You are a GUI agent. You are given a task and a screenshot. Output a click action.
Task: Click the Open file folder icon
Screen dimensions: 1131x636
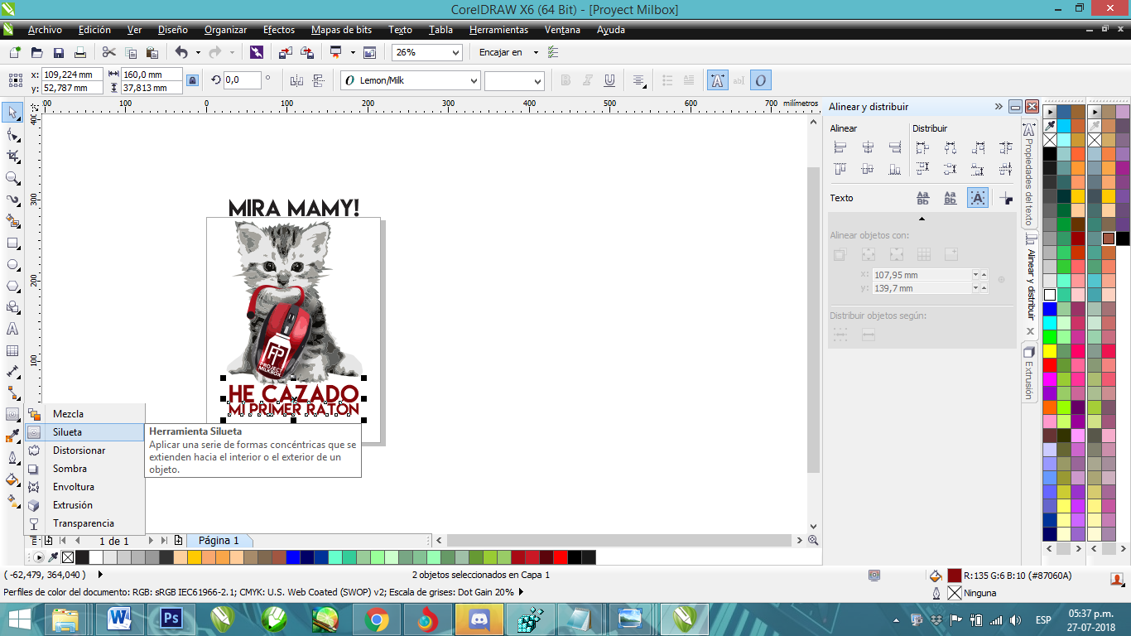coord(37,52)
